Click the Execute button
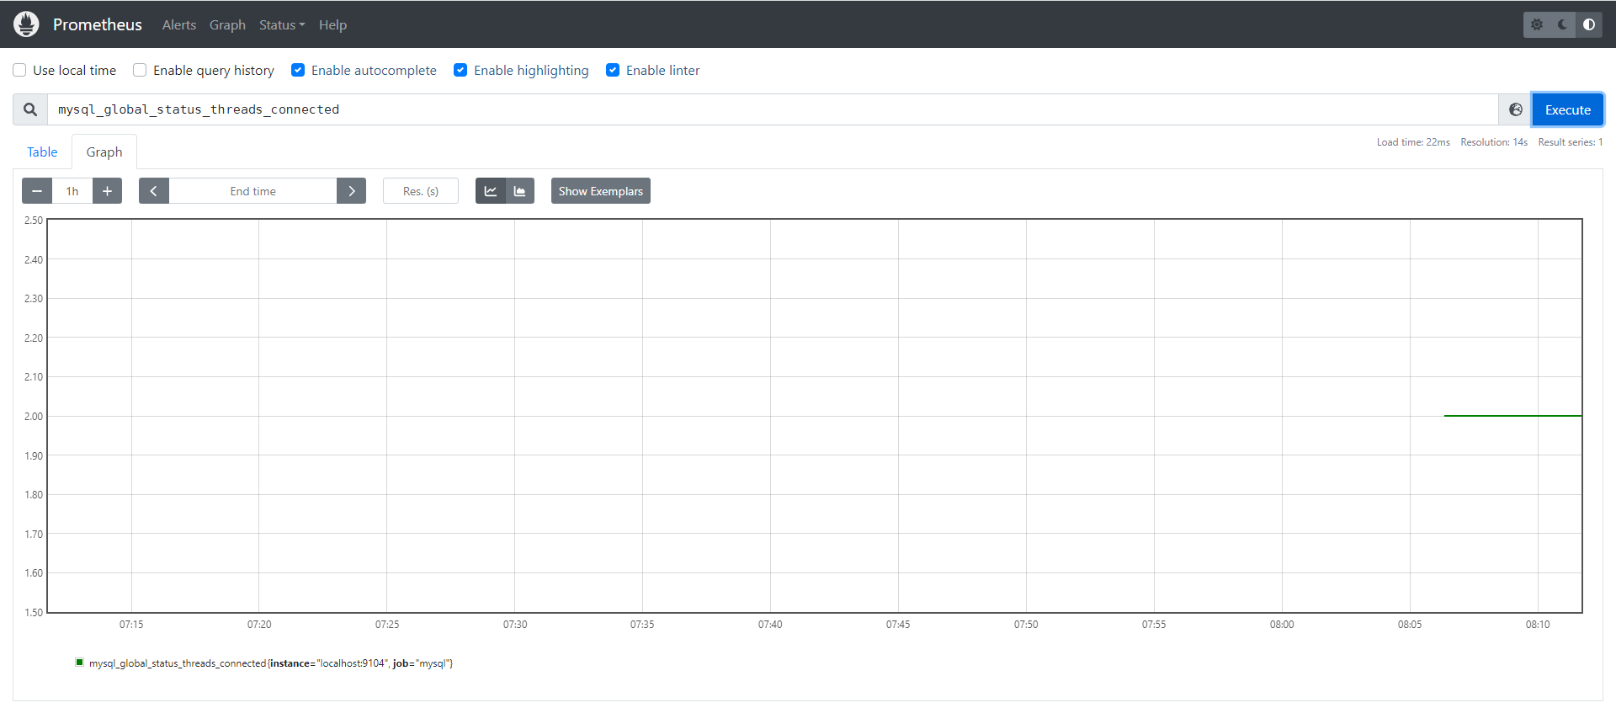1616x708 pixels. point(1567,109)
